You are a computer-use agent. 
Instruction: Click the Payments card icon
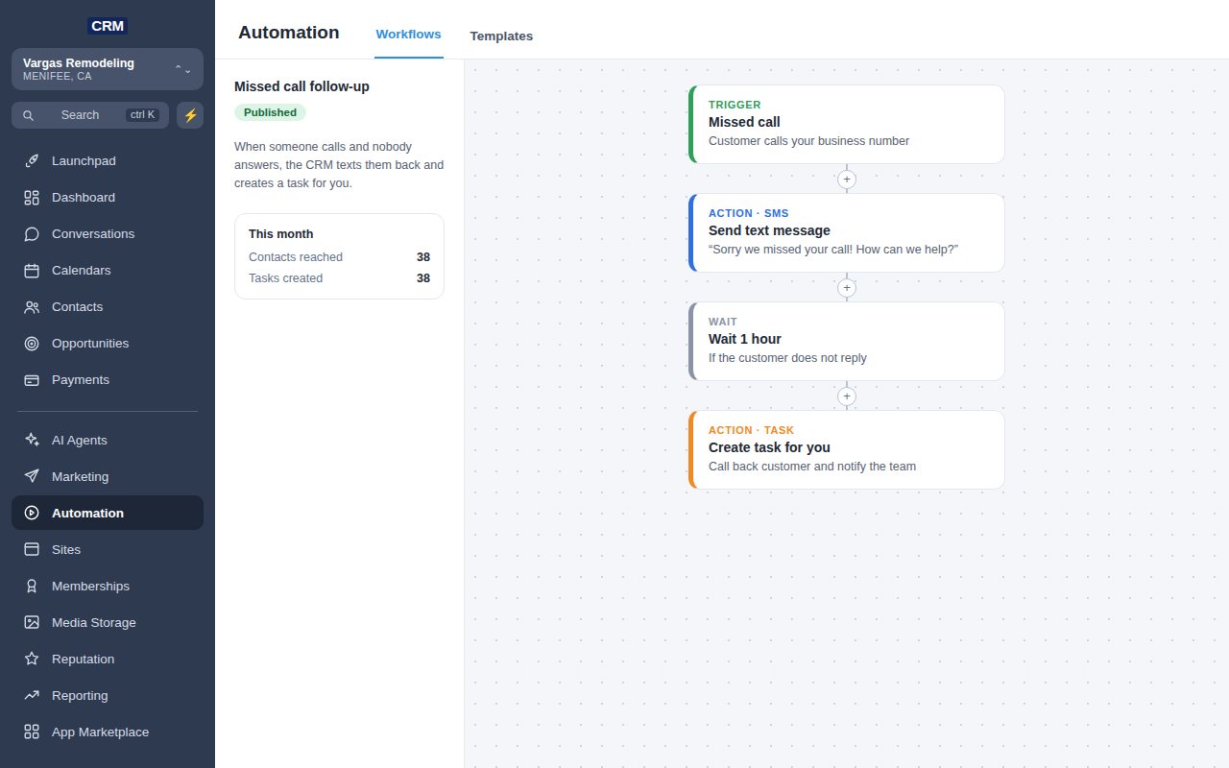[32, 380]
